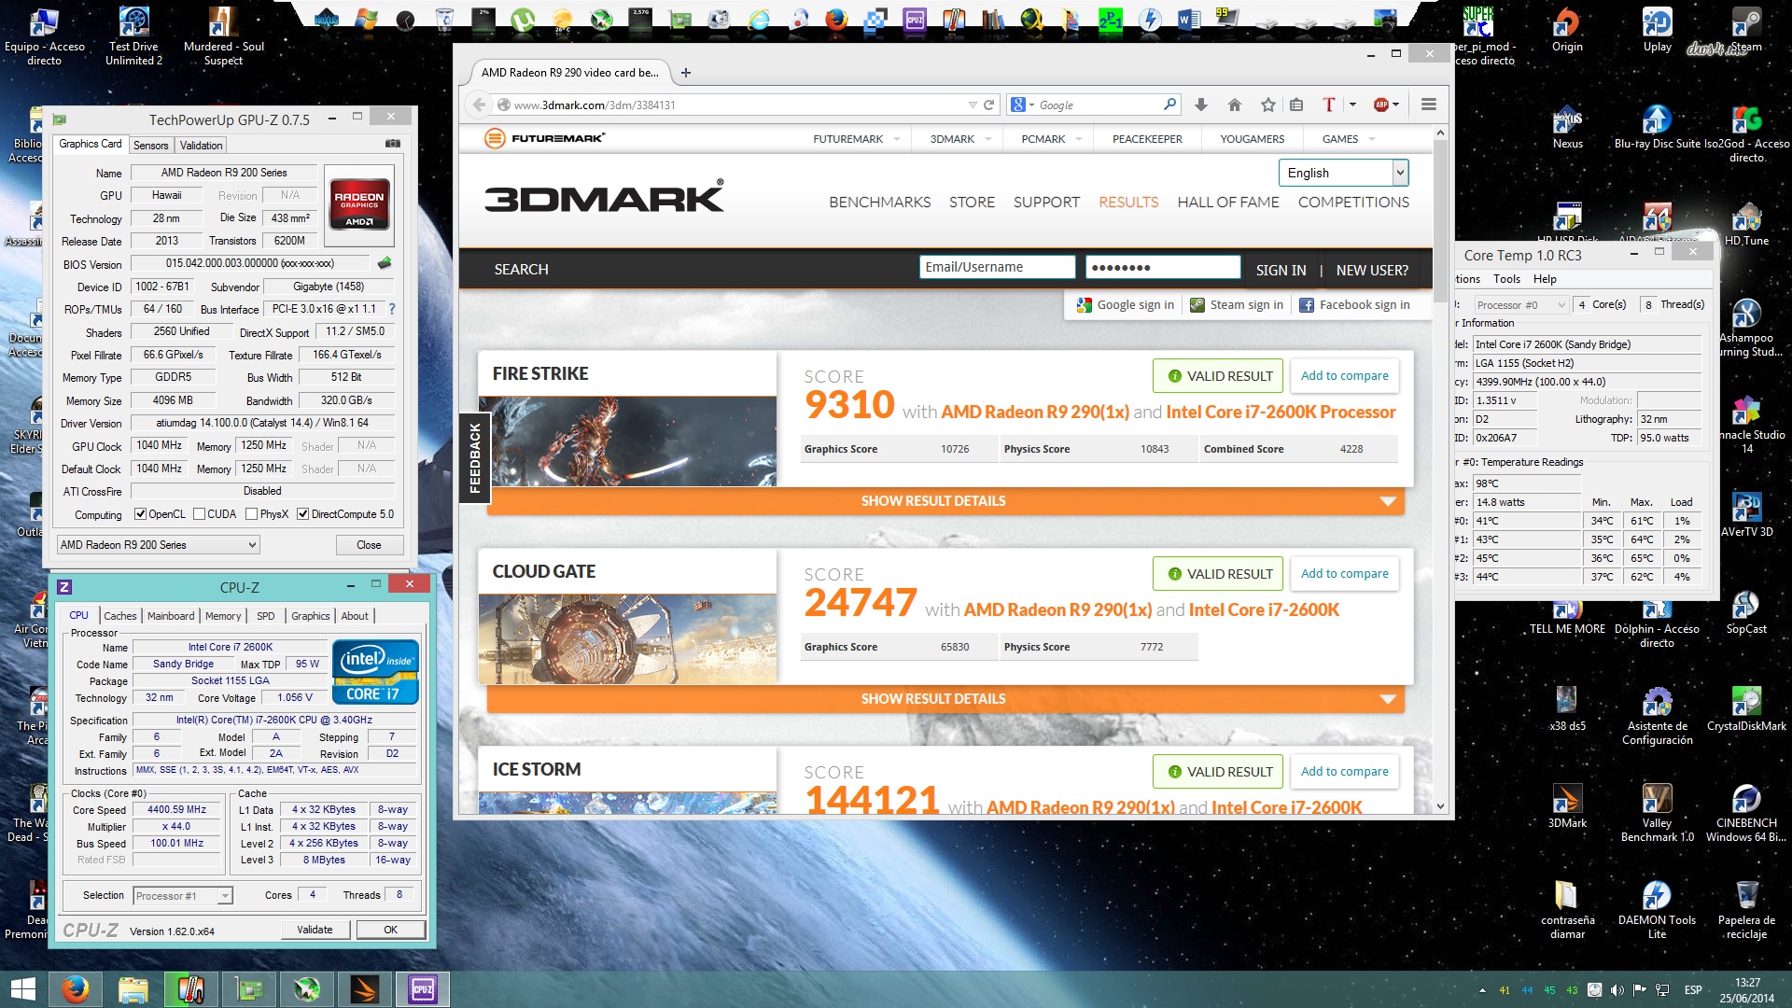
Task: Click the SIGN IN link
Action: (x=1281, y=270)
